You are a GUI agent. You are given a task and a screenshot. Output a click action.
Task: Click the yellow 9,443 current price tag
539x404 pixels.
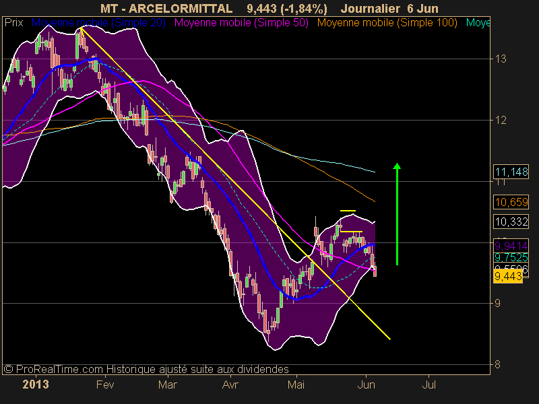(x=508, y=276)
